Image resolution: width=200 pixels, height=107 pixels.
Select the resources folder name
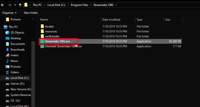point(51,31)
